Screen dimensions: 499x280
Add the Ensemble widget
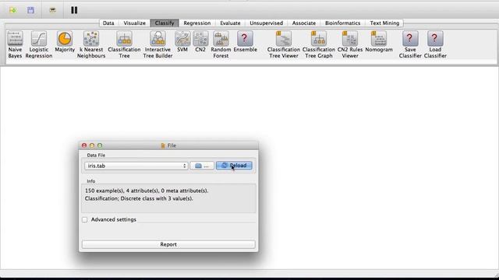(x=245, y=41)
